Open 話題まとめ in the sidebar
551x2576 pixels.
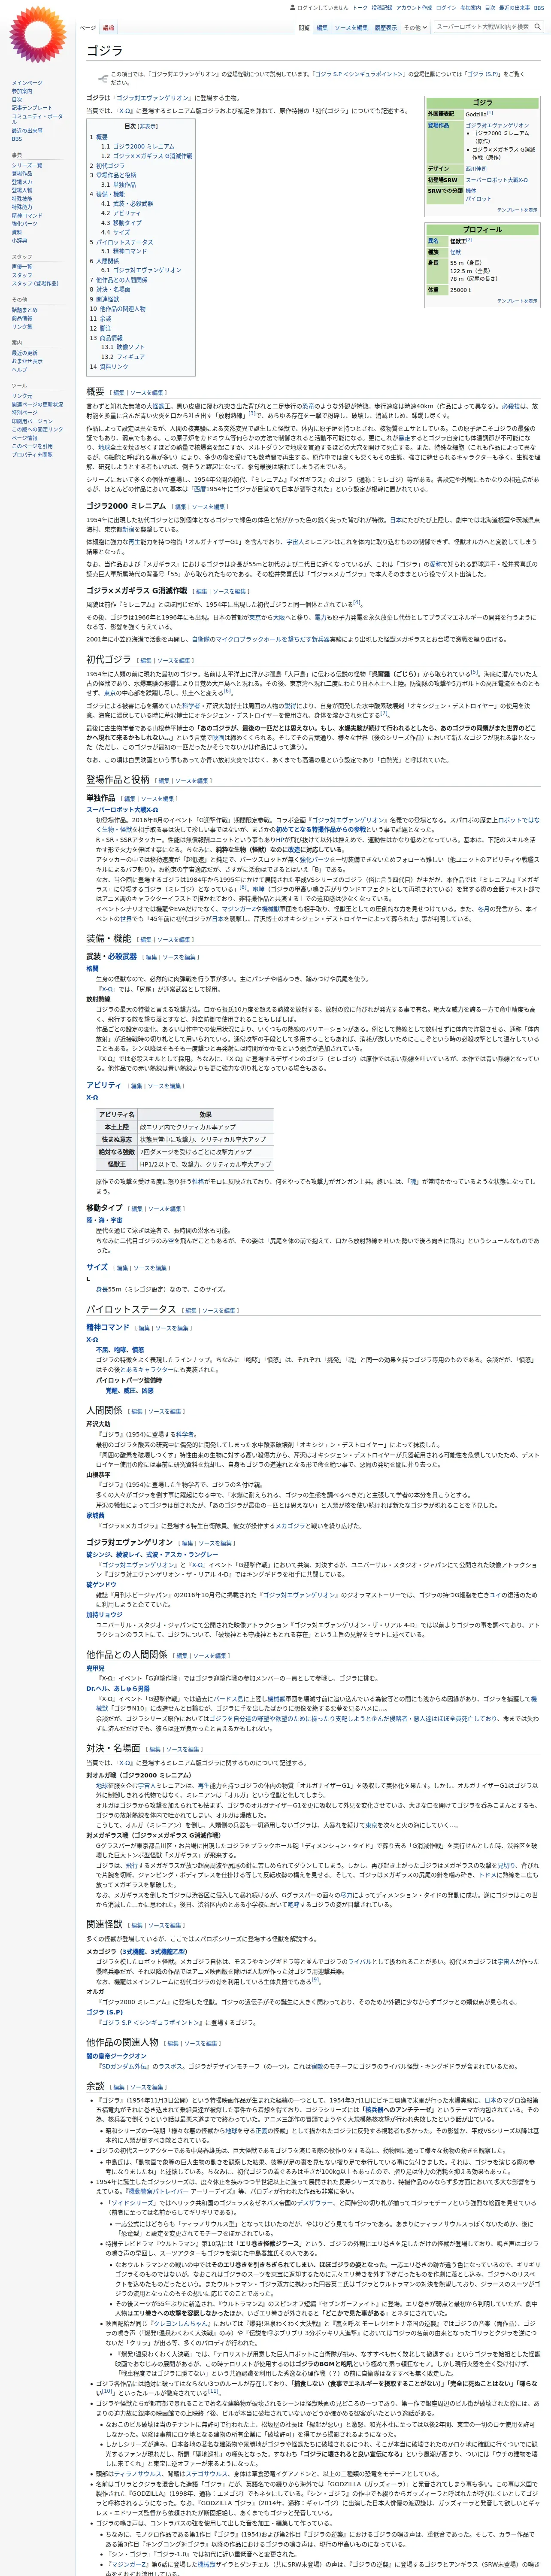[24, 310]
